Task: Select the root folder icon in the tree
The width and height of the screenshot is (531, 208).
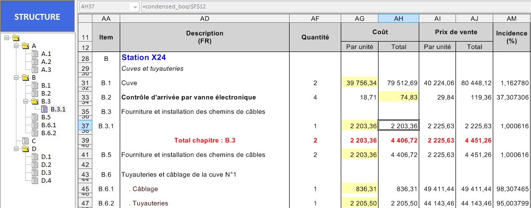Action: coord(15,38)
